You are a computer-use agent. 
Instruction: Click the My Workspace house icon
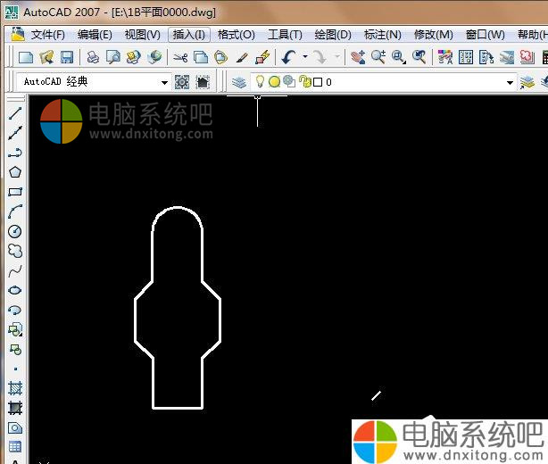tap(203, 82)
